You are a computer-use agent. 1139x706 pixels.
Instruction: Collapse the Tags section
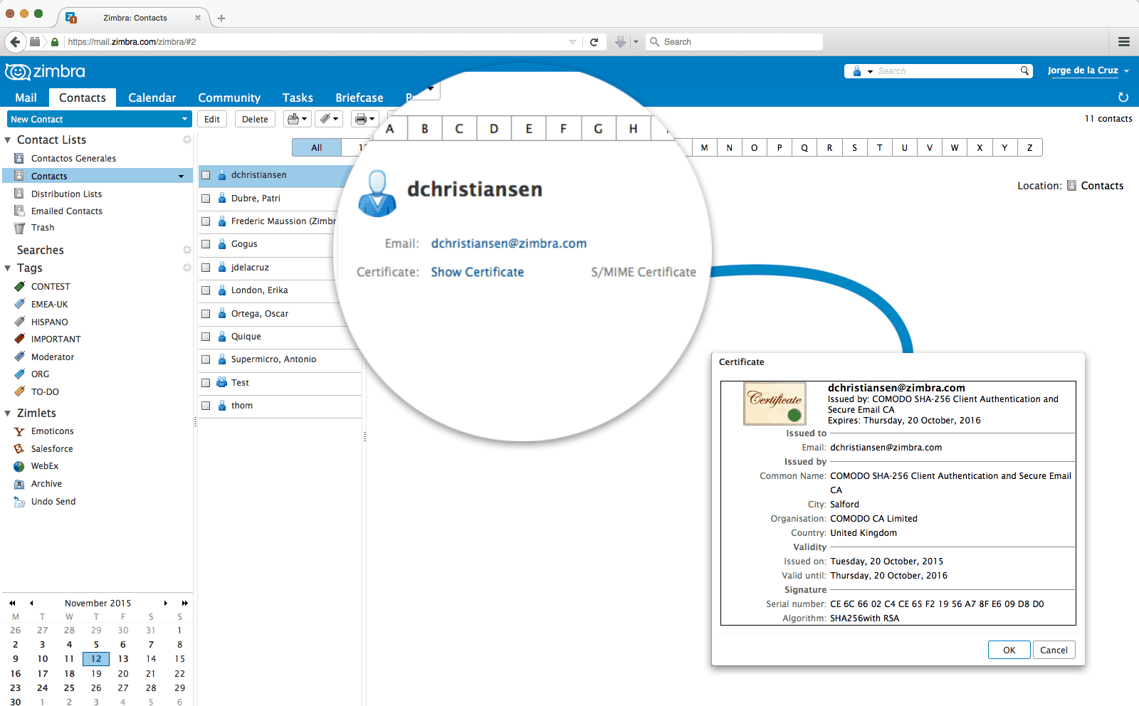tap(8, 268)
